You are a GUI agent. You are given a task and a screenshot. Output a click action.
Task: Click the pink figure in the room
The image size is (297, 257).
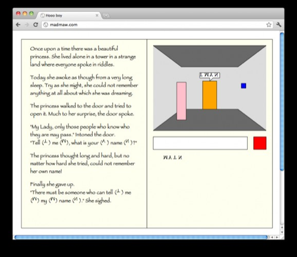click(181, 101)
